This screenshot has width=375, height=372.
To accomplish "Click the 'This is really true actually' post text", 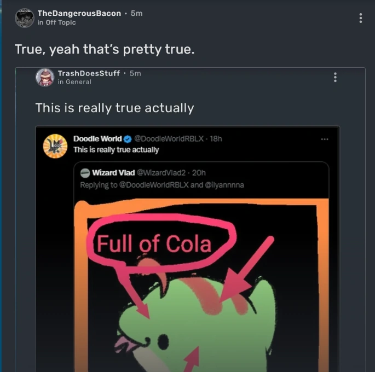I will coord(114,108).
